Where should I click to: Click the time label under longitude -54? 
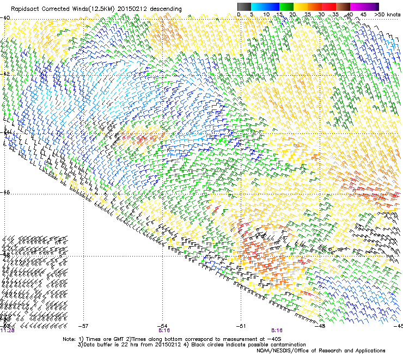pos(164,331)
